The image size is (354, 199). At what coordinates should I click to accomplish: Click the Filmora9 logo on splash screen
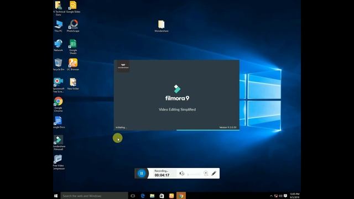177,92
